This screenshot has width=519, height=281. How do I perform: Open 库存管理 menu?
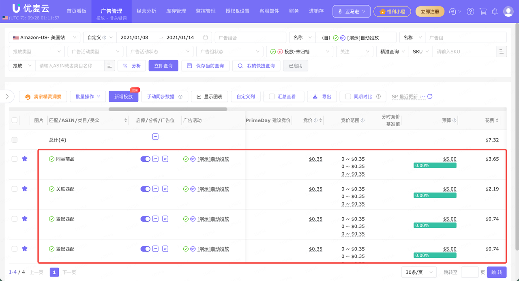click(x=176, y=11)
